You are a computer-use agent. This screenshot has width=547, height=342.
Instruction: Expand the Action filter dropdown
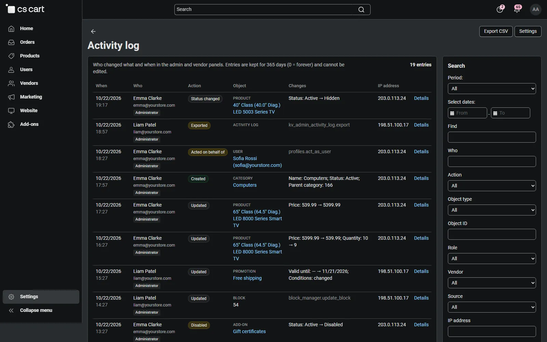point(492,186)
